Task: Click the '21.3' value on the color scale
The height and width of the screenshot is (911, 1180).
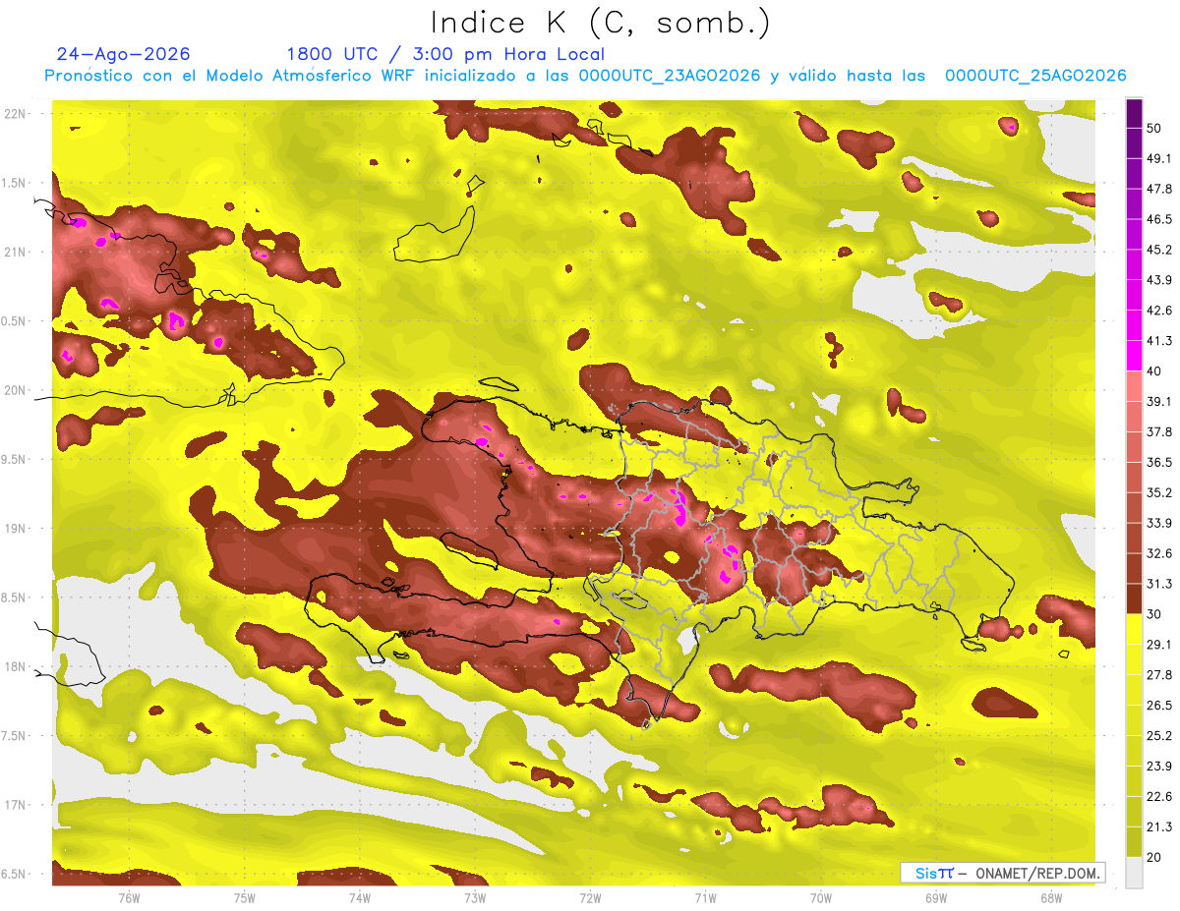Action: pos(1159,826)
